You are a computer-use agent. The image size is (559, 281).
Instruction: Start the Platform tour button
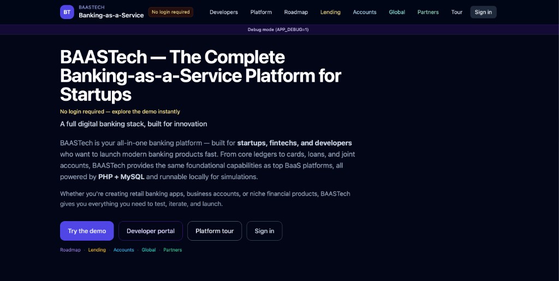(x=215, y=231)
